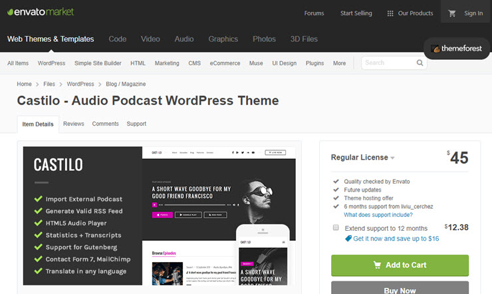Click the ThemeForest badge logo
This screenshot has height=294, width=492.
point(457,49)
